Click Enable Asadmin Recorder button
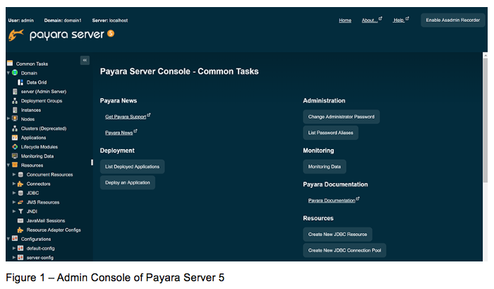This screenshot has width=494, height=289. click(x=452, y=20)
